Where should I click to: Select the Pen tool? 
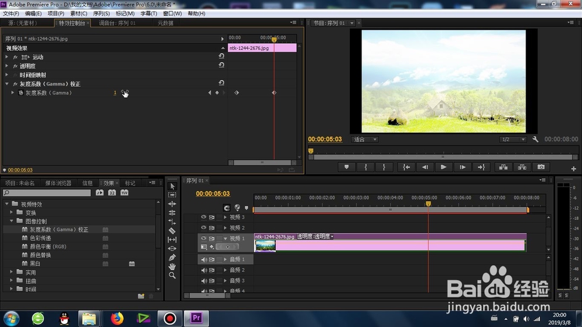tap(172, 258)
